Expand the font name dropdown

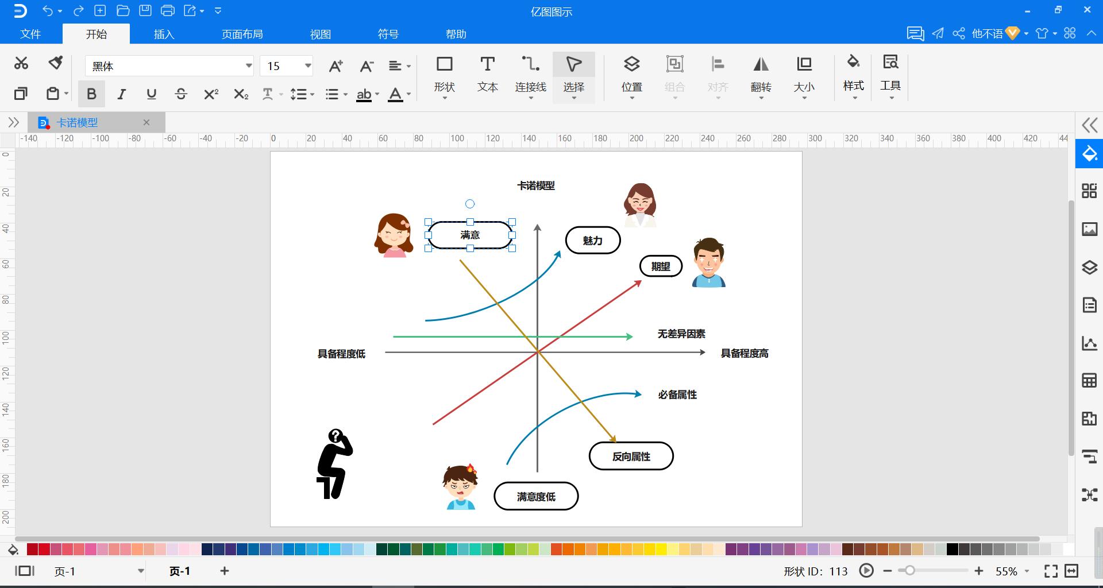click(248, 66)
